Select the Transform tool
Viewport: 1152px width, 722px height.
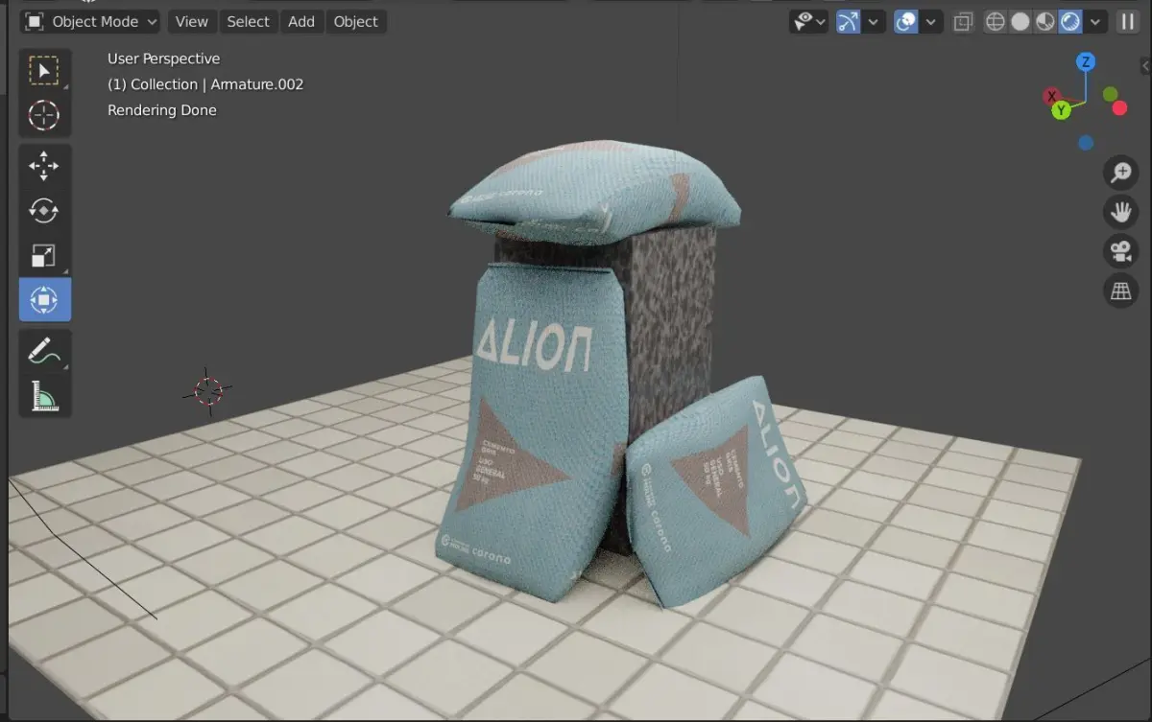(x=44, y=299)
